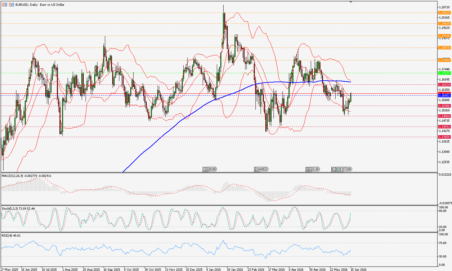Click the RSI(14) 49.81 indicator label
The height and width of the screenshot is (271, 452).
11,236
